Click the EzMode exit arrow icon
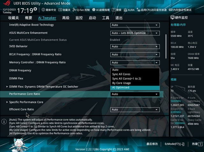204x152 pixels. coord(183,144)
